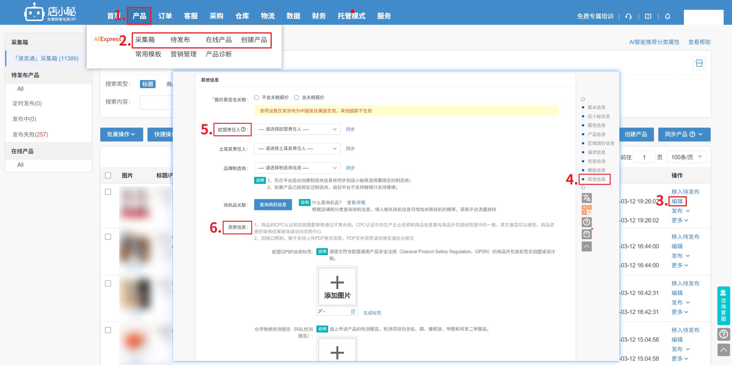Open the orange calculator tool icon
This screenshot has height=365, width=732.
coord(587,210)
